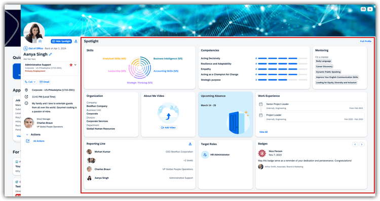The height and width of the screenshot is (201, 380).
Task: Click Charles Braun in the reporting line
Action: coord(102,169)
